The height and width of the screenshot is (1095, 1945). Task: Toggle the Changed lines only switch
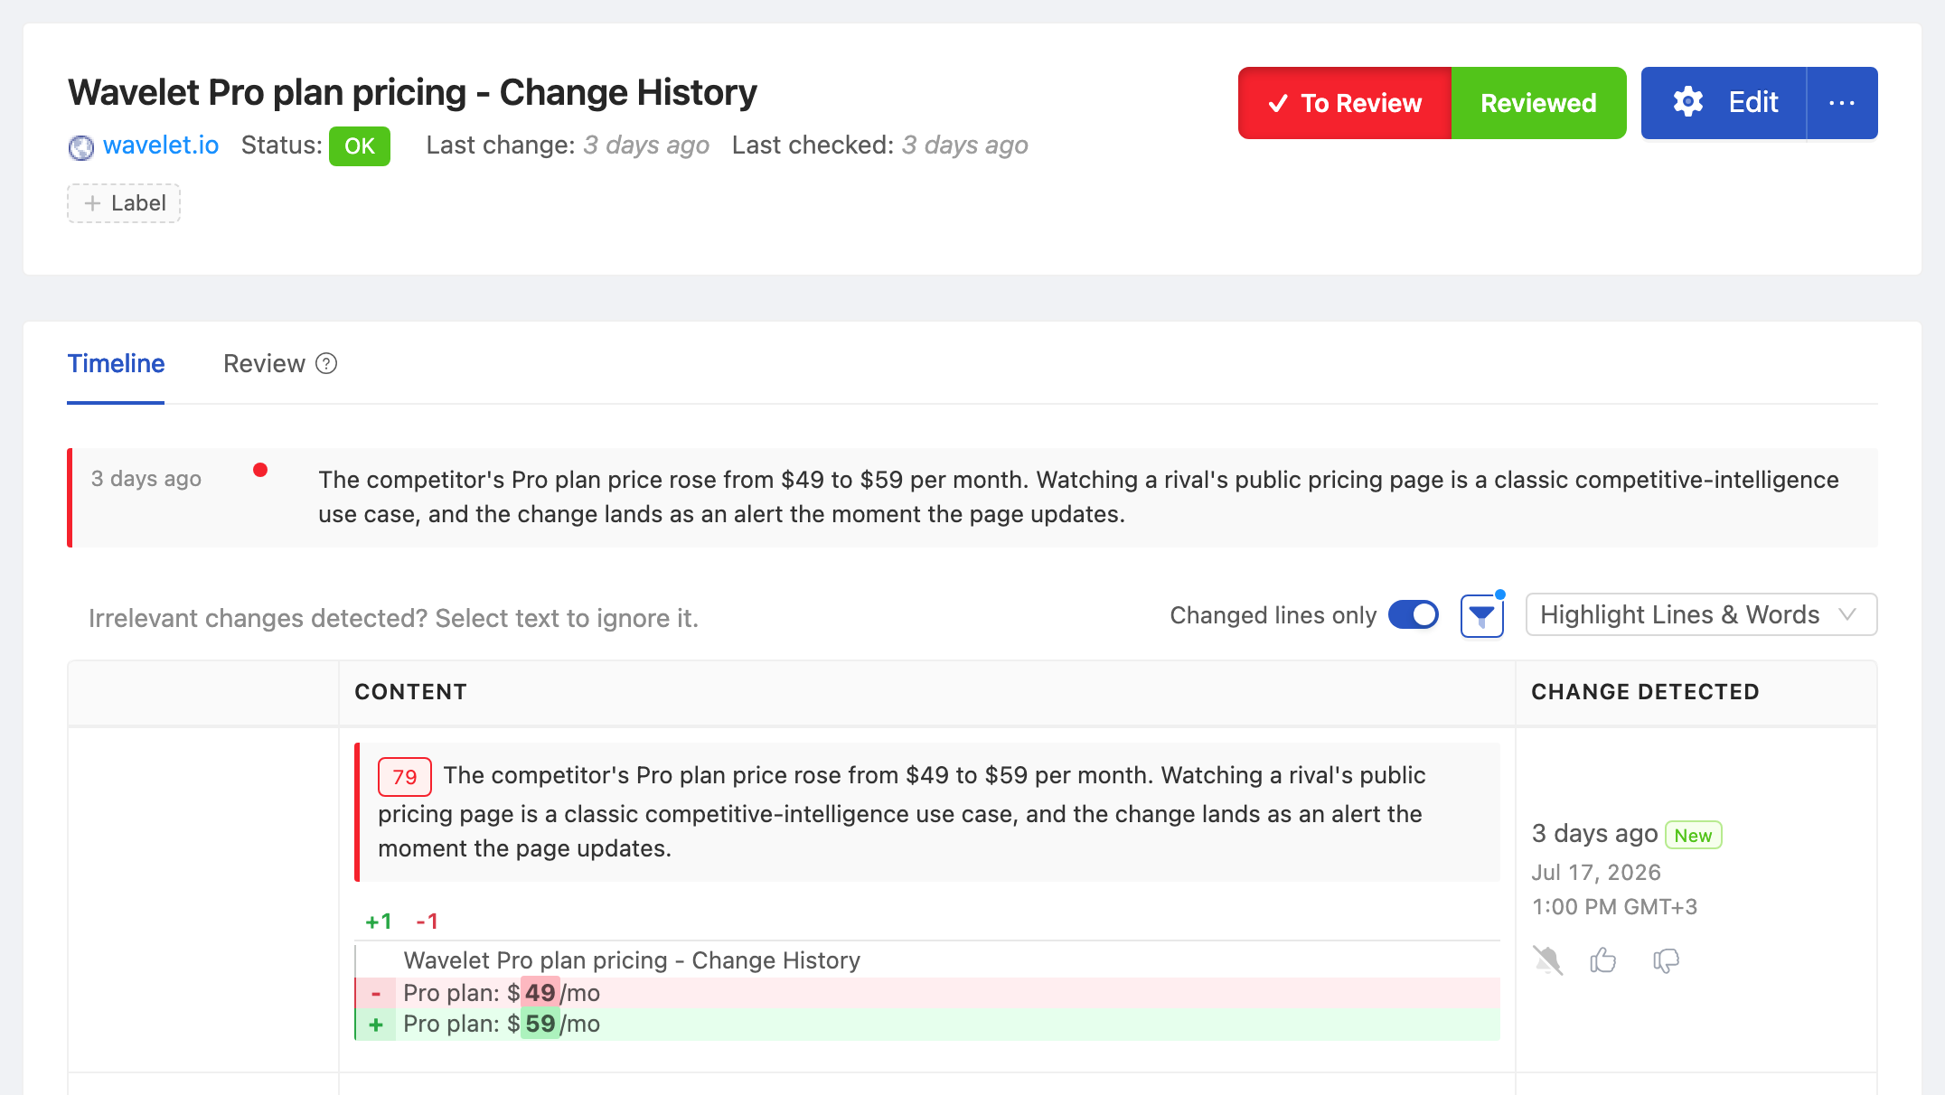(1414, 615)
